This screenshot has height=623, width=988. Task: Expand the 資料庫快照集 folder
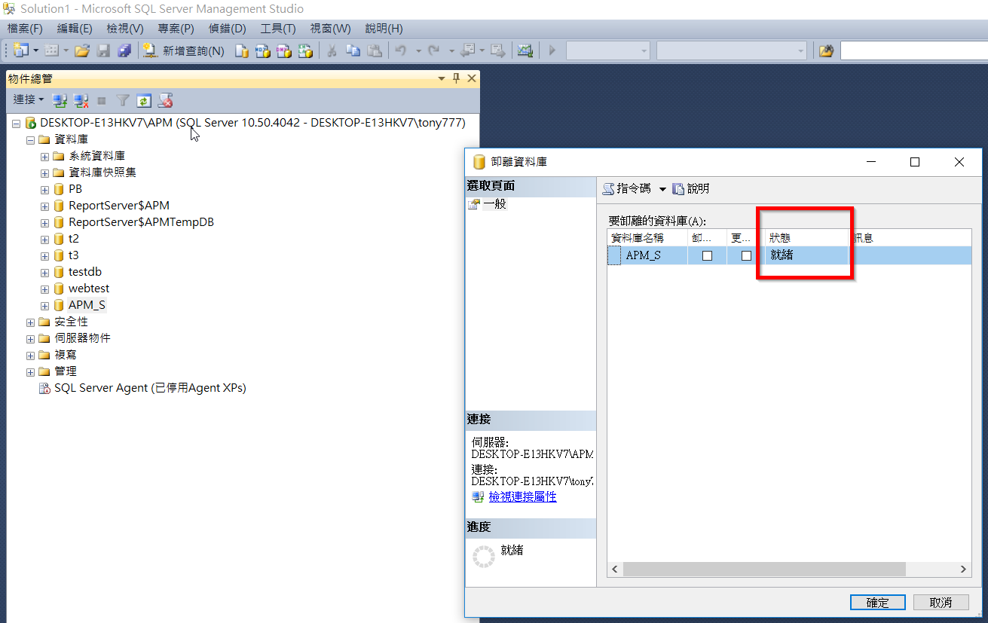[x=44, y=173]
